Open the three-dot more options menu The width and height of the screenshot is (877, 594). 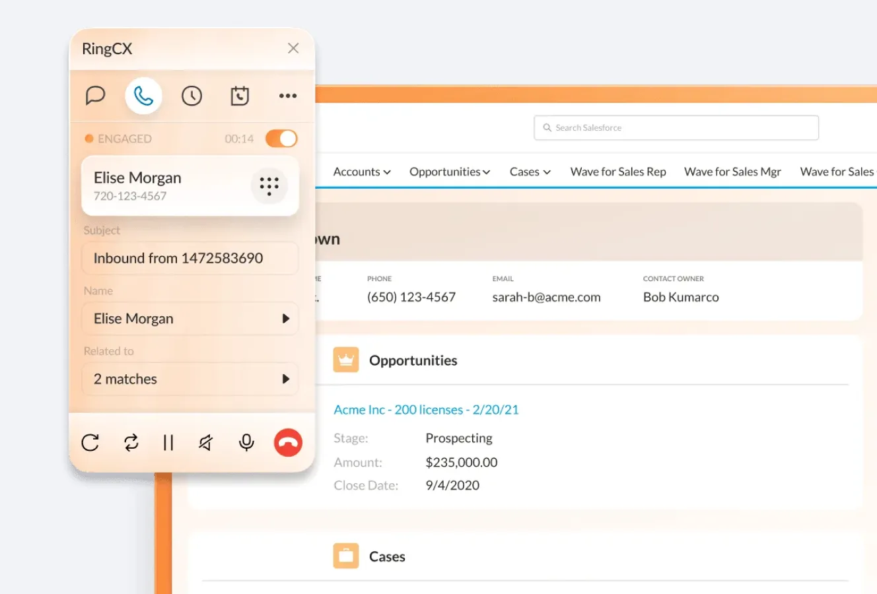click(288, 96)
